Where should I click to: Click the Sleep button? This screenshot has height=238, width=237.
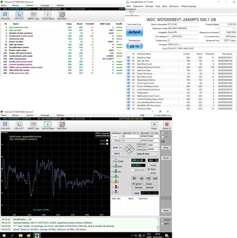point(166,148)
